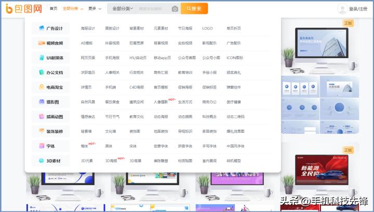Open the 海报设计 subcategory

[x=88, y=29]
